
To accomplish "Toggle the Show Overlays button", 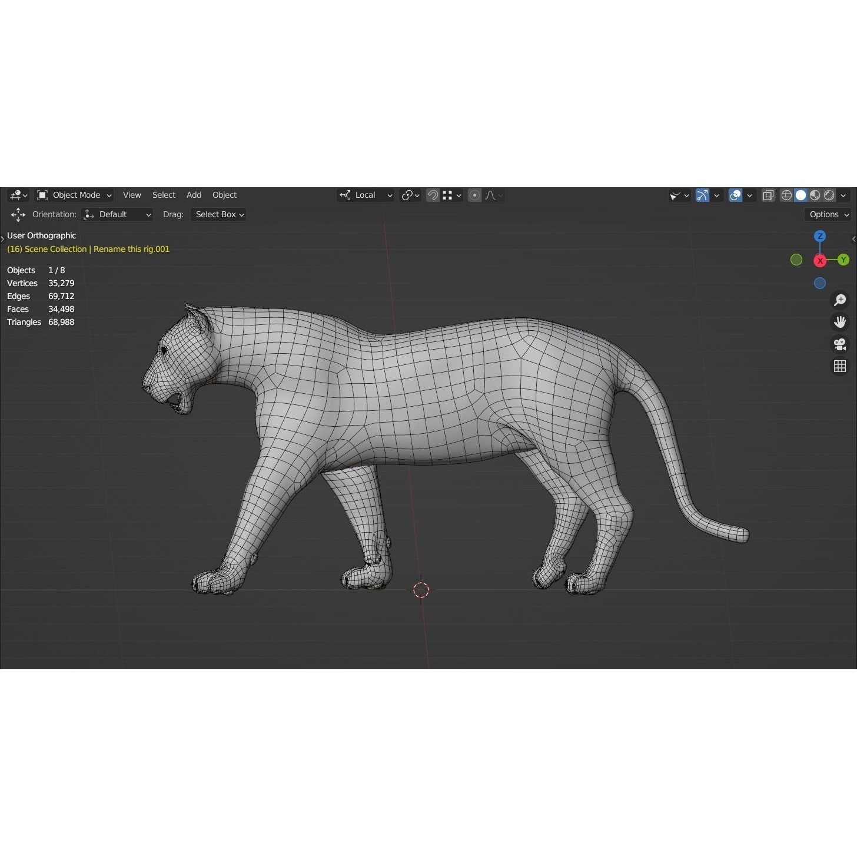I will coord(735,195).
